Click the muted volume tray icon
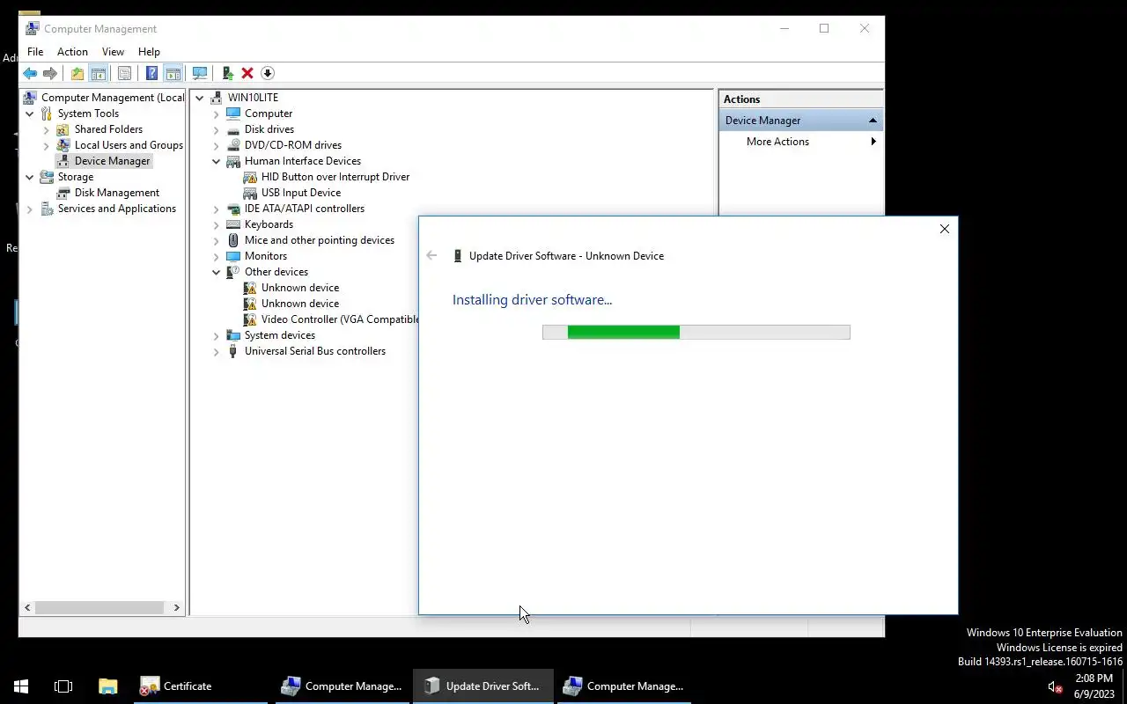The image size is (1127, 704). (x=1055, y=687)
